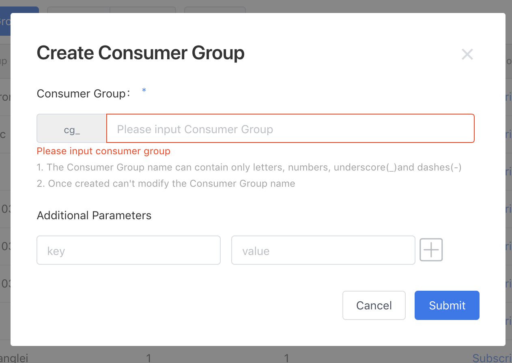Viewport: 512px width, 363px height.
Task: Close the Create Consumer Group dialog
Action: coord(467,54)
